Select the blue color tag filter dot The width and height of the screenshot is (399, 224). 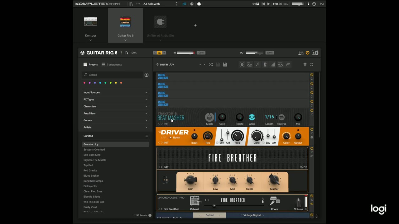(x=100, y=83)
